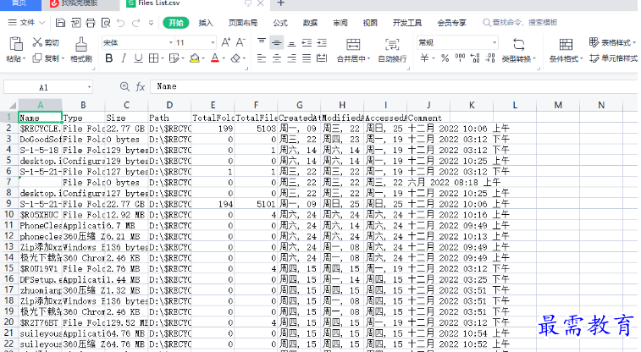The width and height of the screenshot is (641, 352).
Task: Align text right horizontally
Action: [x=291, y=58]
